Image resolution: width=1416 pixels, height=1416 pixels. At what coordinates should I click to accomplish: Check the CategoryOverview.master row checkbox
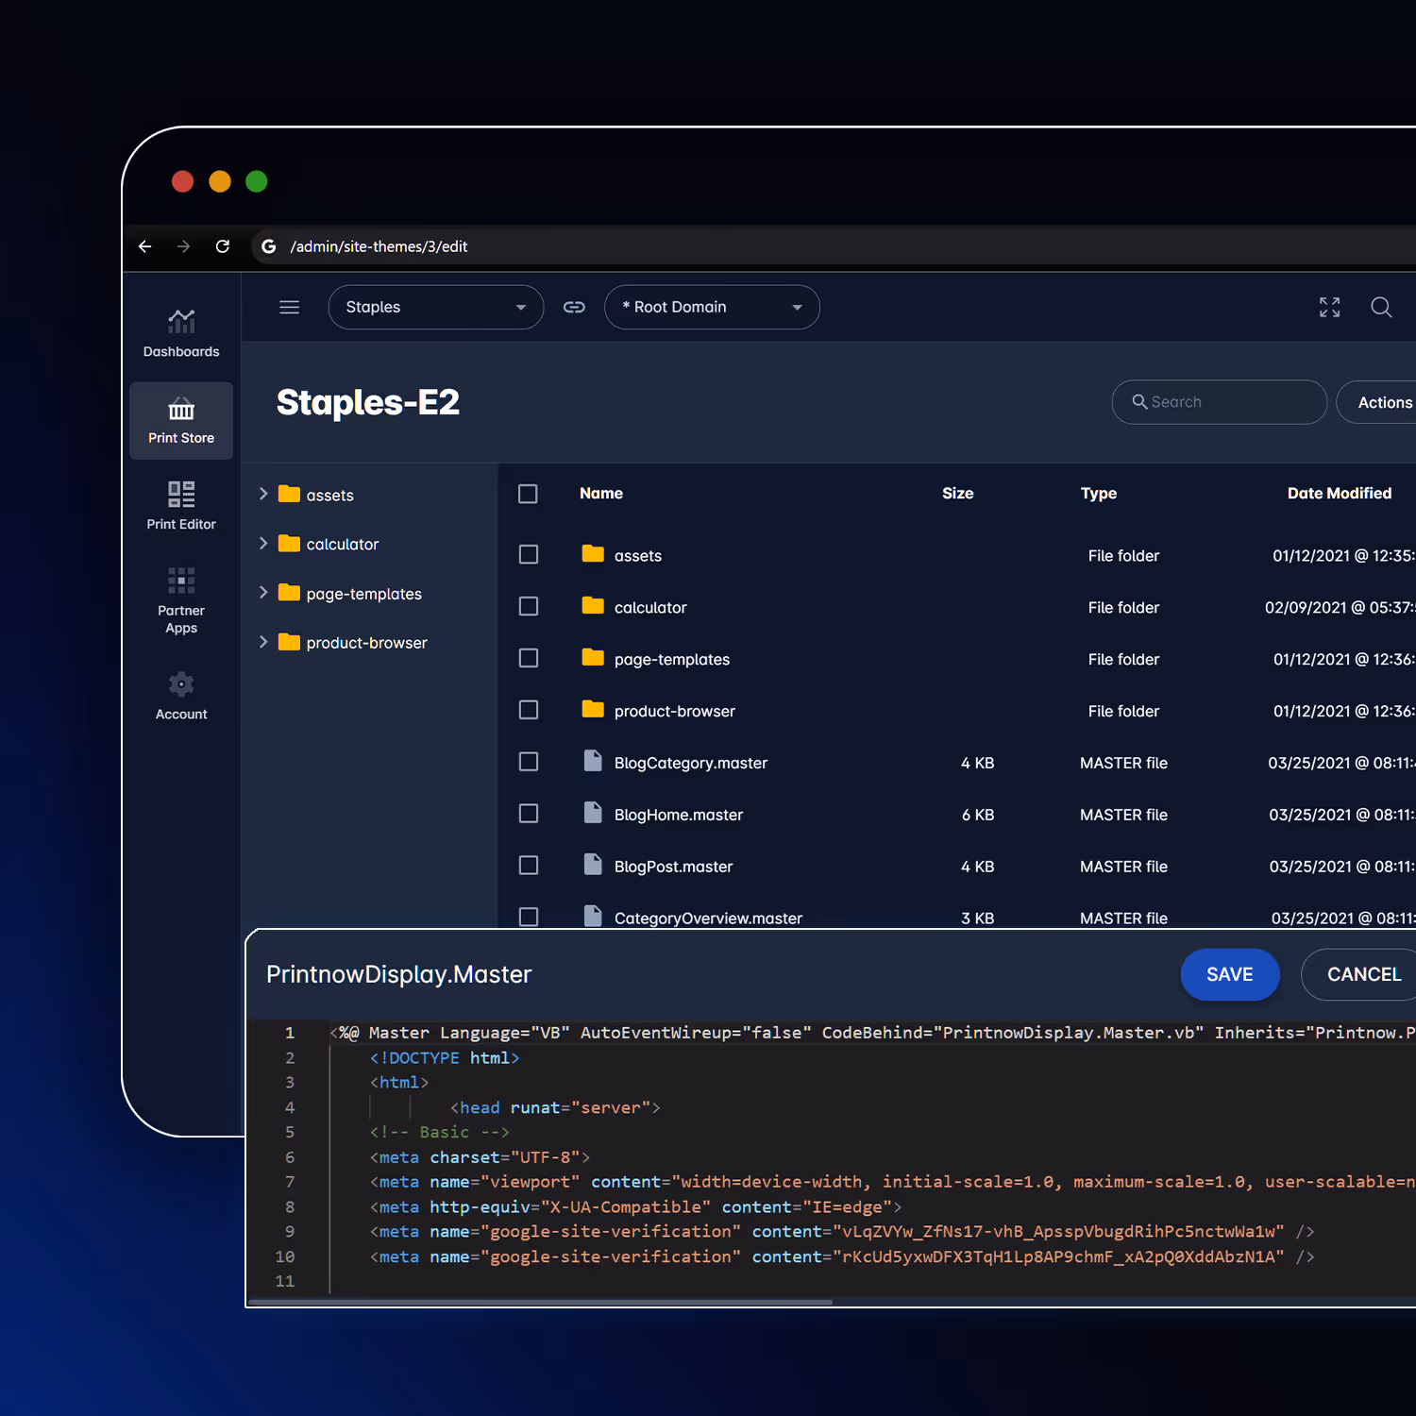tap(529, 918)
